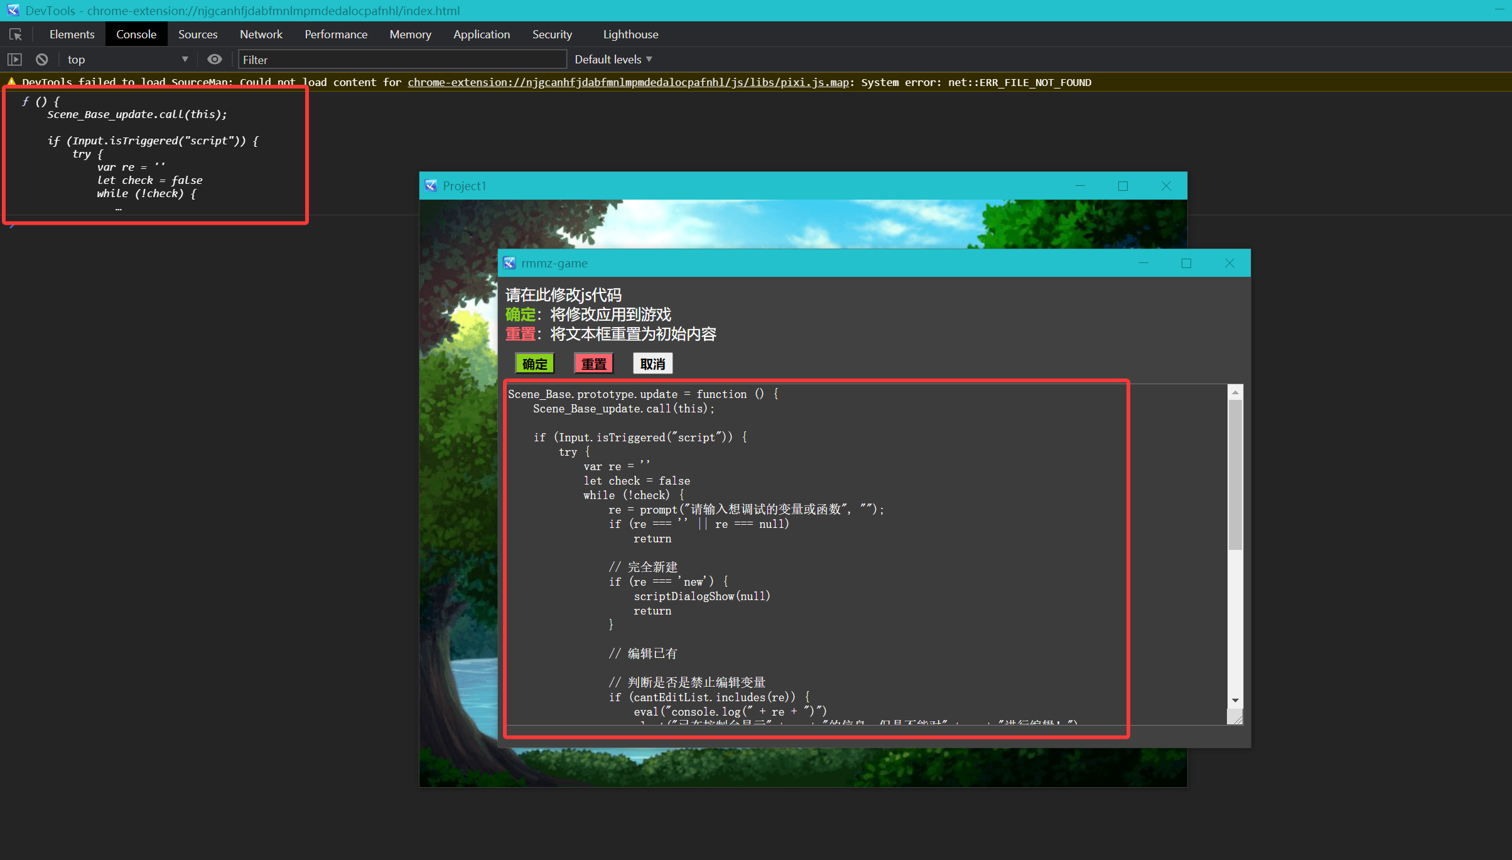
Task: Close the Project1 window
Action: [1166, 186]
